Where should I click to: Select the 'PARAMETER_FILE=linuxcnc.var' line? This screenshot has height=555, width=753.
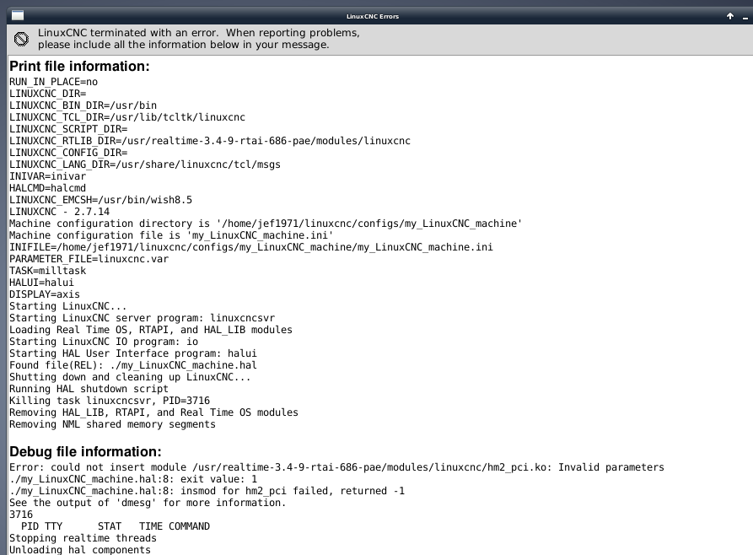(89, 258)
